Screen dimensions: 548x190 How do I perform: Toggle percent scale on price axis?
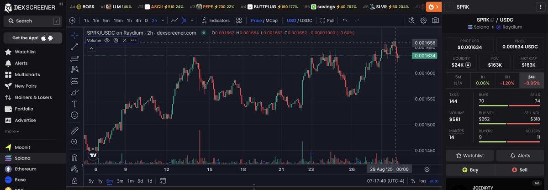(413, 181)
